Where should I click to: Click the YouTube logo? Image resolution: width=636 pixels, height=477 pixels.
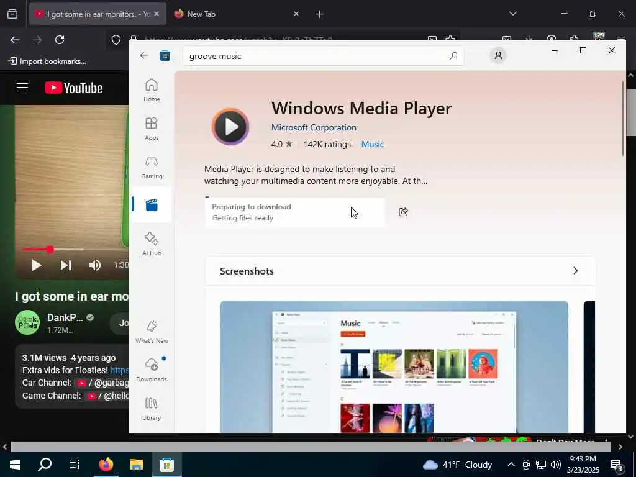[x=74, y=88]
